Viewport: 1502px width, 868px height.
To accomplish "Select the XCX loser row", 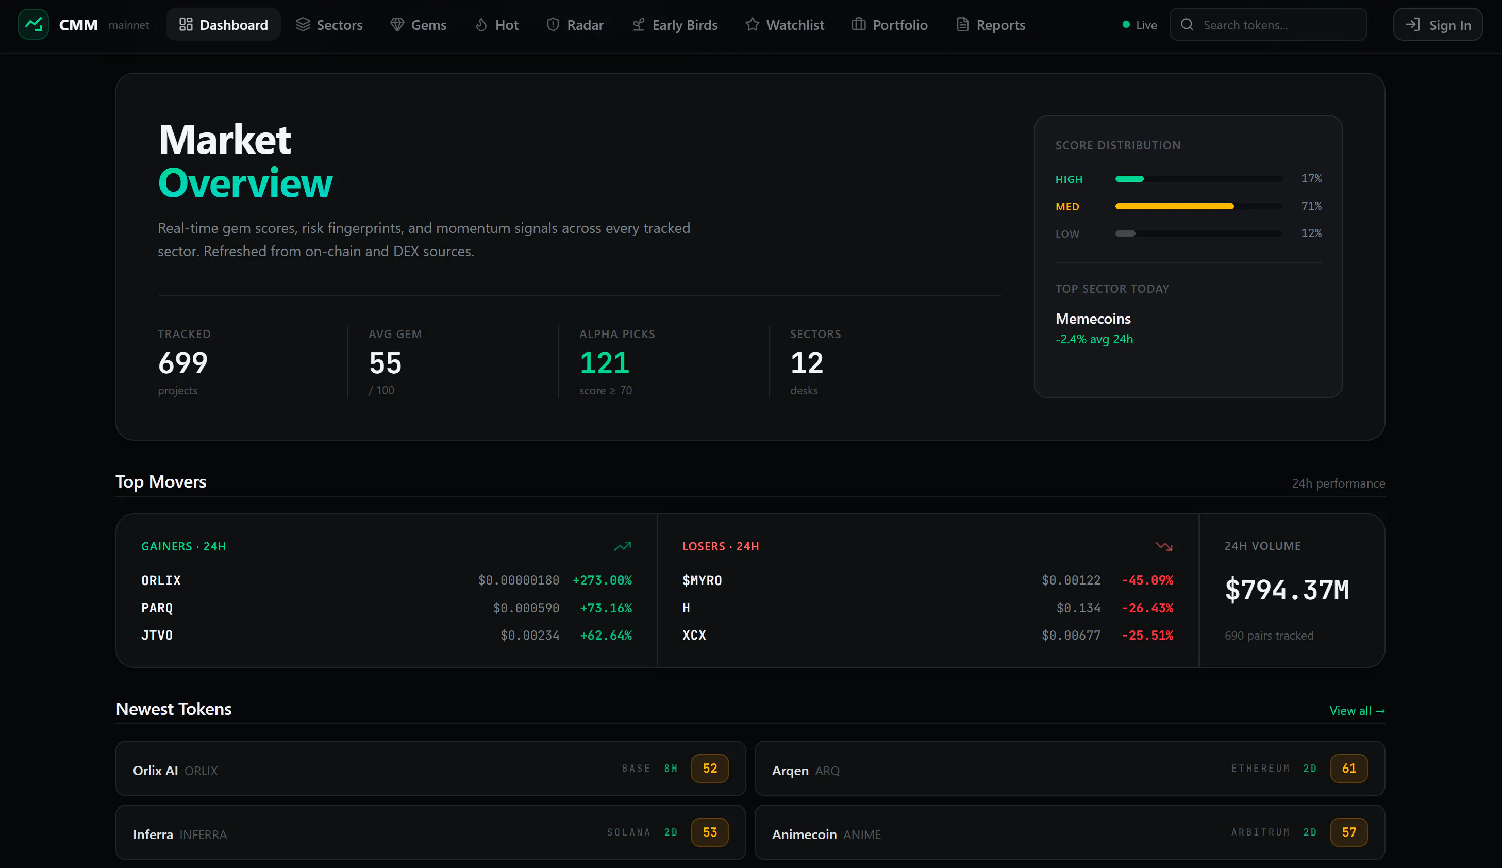I will 928,636.
